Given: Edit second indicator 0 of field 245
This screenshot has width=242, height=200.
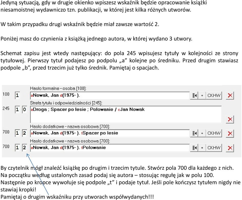Looking at the screenshot, I should pyautogui.click(x=24, y=110).
